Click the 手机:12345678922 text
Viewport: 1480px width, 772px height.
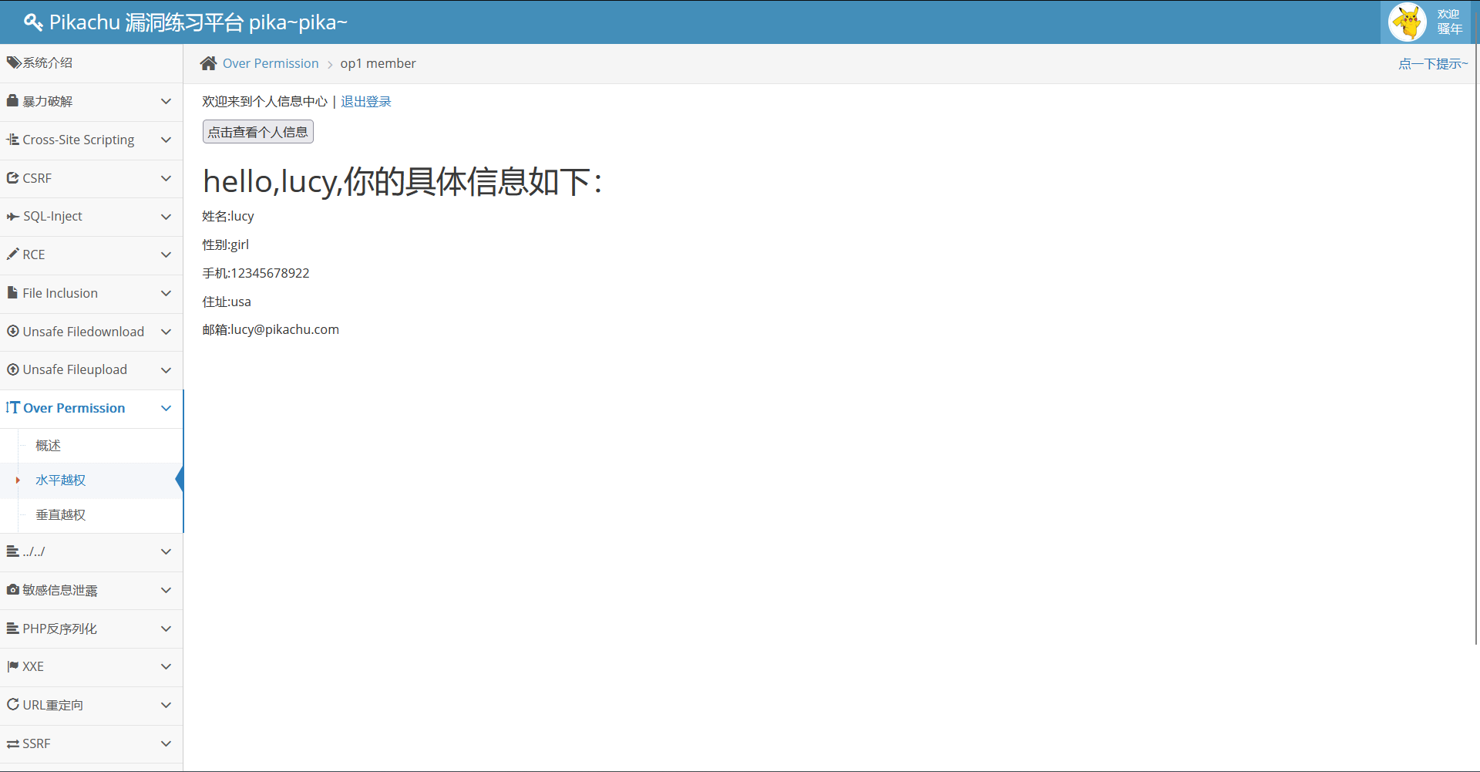pyautogui.click(x=256, y=273)
